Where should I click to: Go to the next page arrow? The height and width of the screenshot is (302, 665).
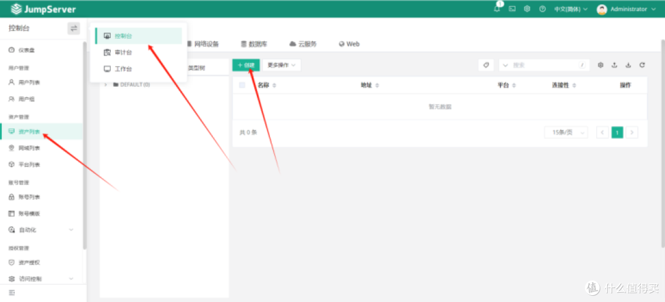pos(632,133)
